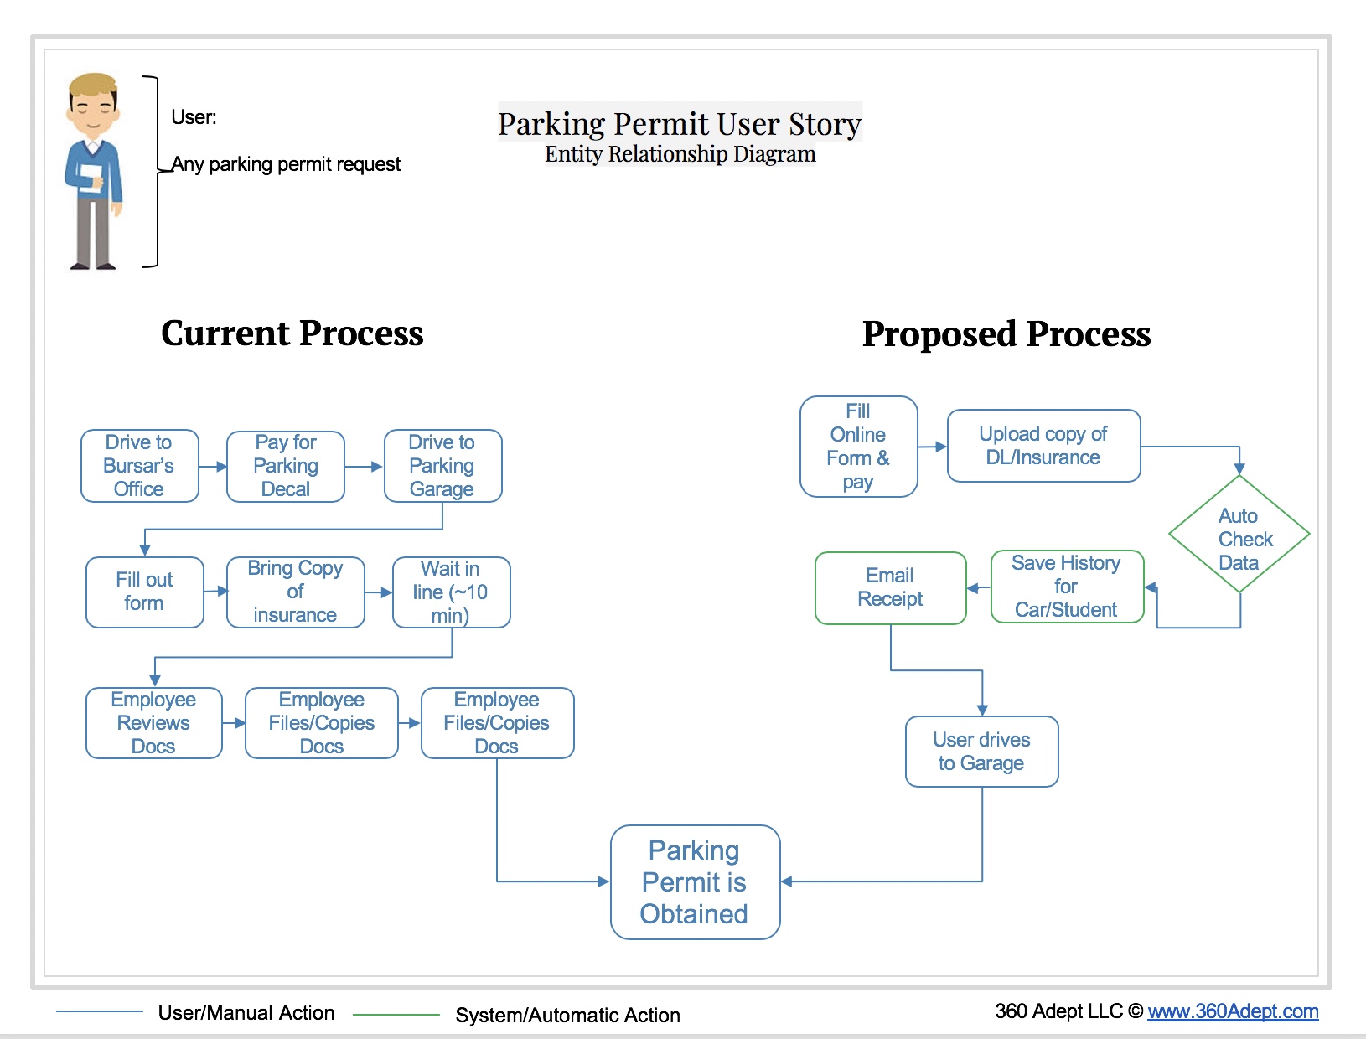Click the Fill out form step
This screenshot has width=1366, height=1039.
pyautogui.click(x=144, y=592)
